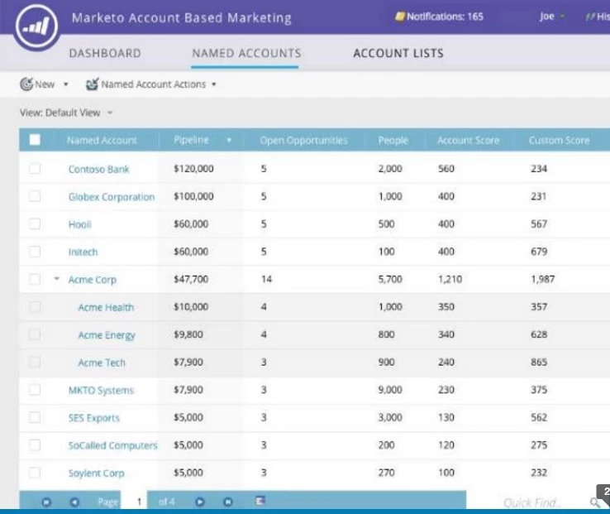Open the Joe user menu
Image resolution: width=610 pixels, height=514 pixels.
coord(551,17)
